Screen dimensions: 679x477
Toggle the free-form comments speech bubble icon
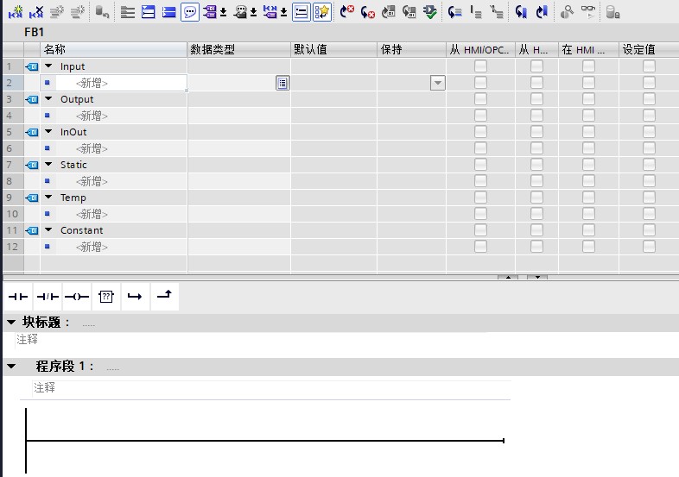pos(190,12)
